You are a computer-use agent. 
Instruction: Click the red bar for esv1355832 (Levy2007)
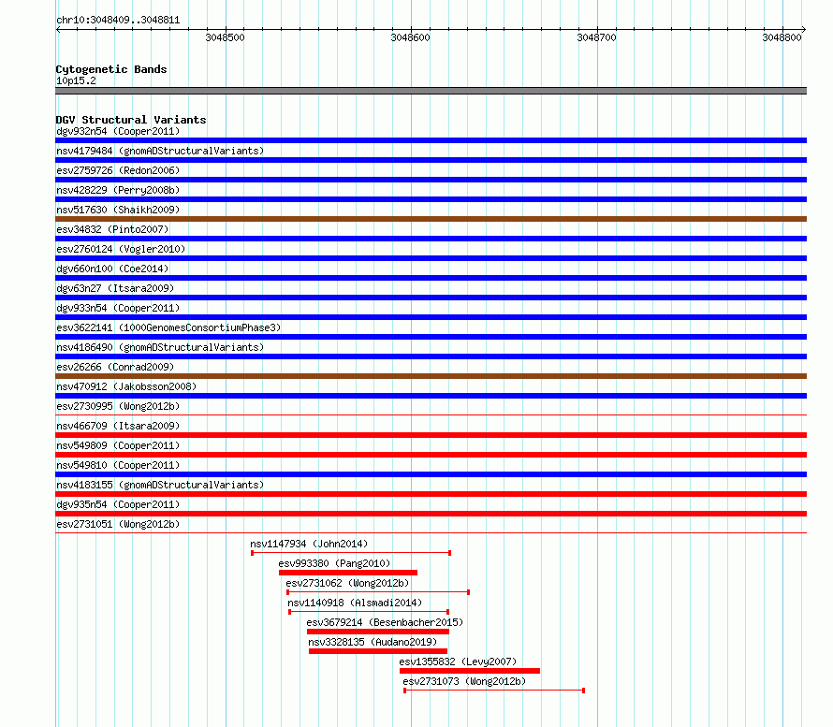click(x=470, y=671)
